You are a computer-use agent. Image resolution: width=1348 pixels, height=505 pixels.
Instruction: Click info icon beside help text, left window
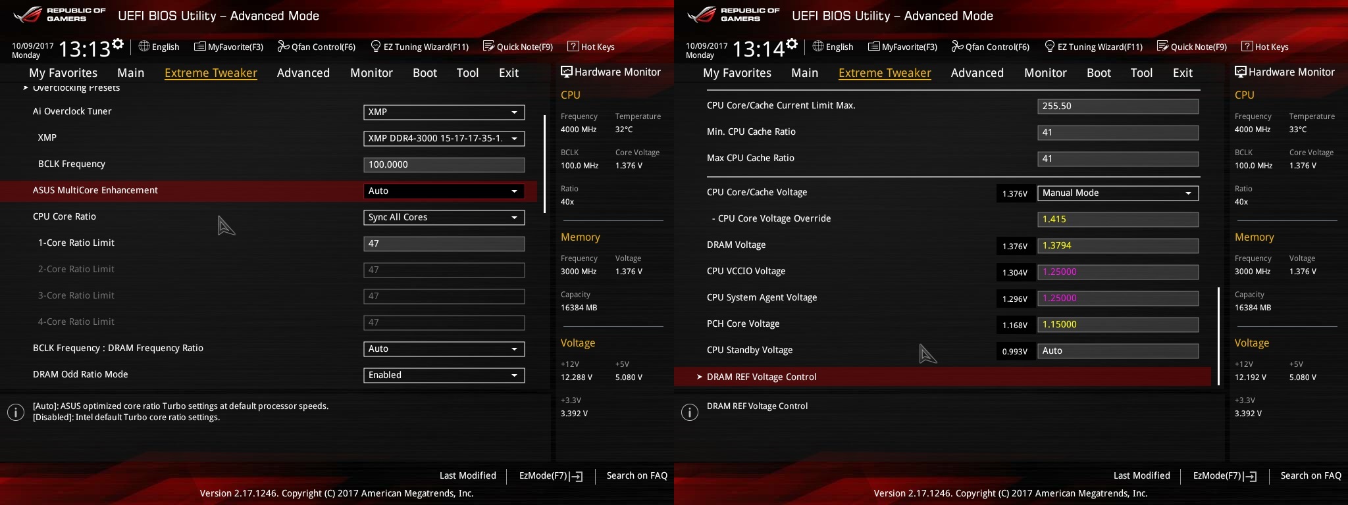pos(16,412)
